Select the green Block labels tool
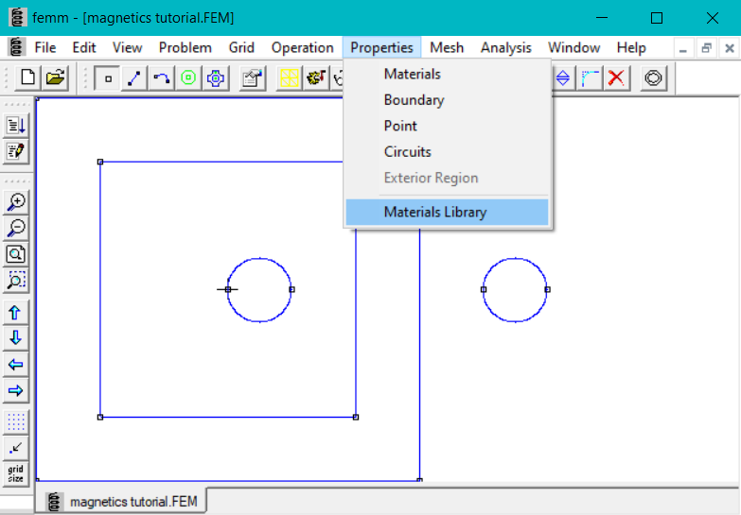 coord(188,78)
